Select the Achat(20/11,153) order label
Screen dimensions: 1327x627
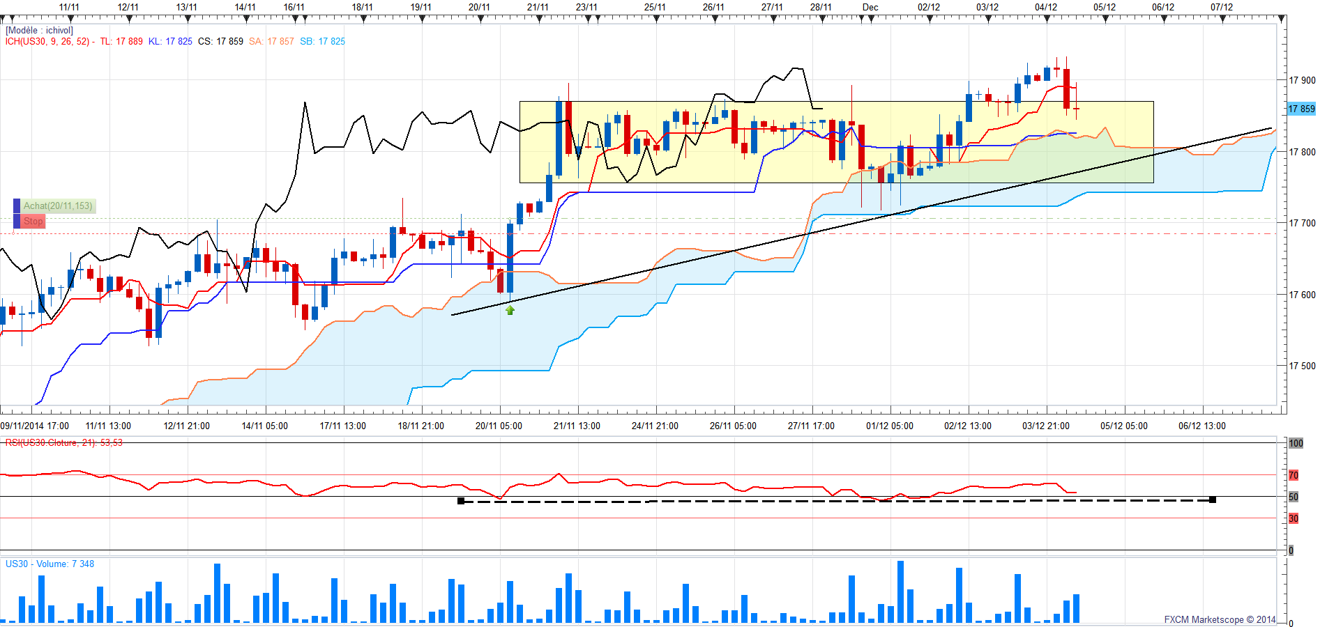click(x=57, y=206)
